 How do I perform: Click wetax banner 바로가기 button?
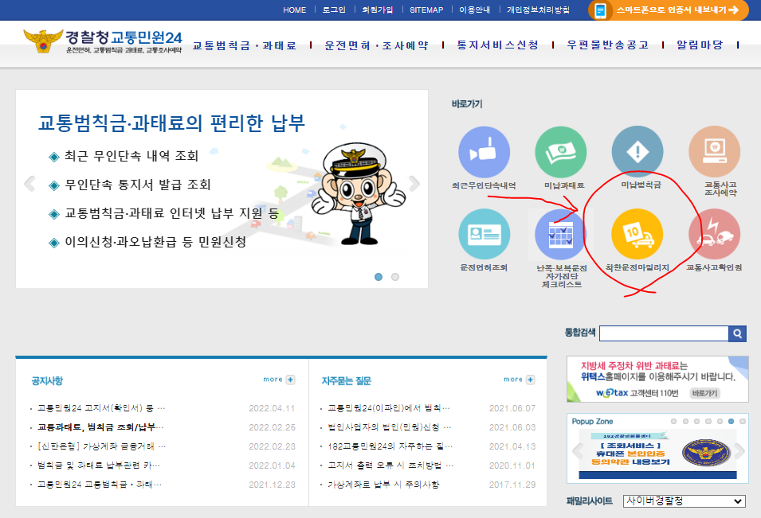[704, 393]
